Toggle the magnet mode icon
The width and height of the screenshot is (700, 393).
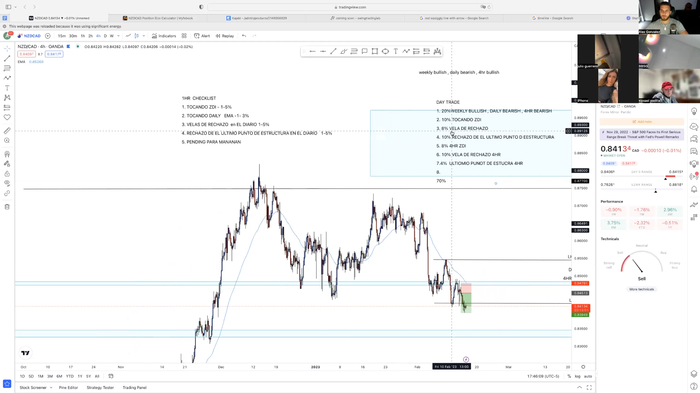coord(7,154)
